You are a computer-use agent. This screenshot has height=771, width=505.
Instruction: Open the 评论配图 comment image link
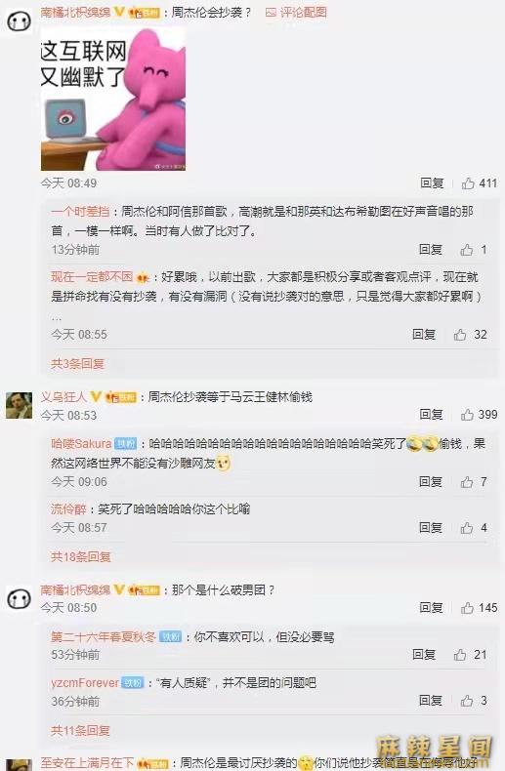296,13
